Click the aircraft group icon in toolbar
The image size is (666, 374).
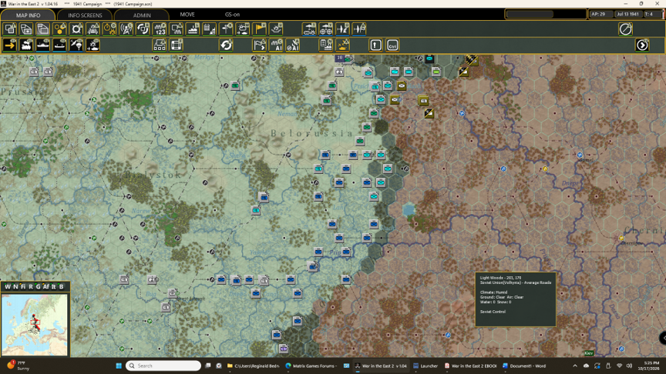[x=326, y=29]
